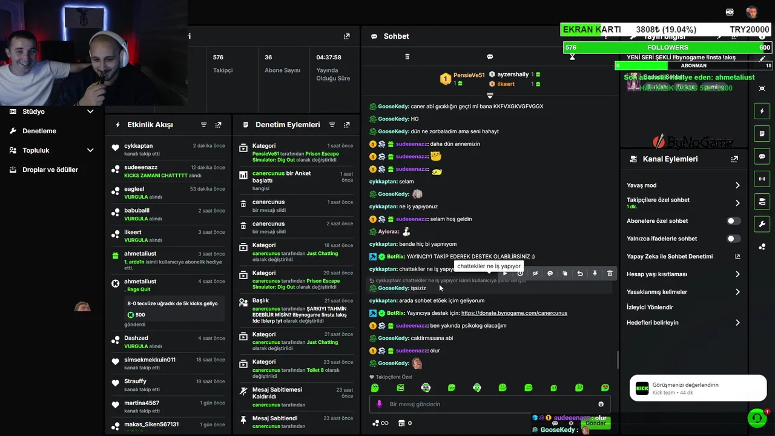Click eagleel entry in Etkinlik Akışı
This screenshot has height=436, width=775.
tap(168, 193)
